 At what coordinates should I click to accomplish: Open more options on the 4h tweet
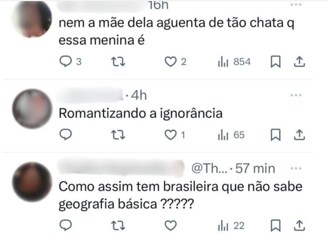pos(296,95)
